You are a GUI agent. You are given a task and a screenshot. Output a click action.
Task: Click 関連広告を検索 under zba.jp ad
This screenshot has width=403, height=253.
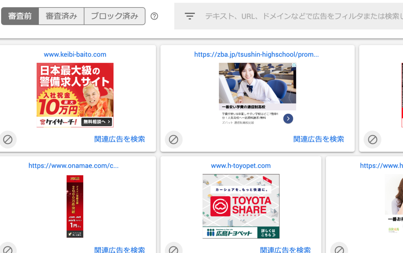[x=319, y=139]
